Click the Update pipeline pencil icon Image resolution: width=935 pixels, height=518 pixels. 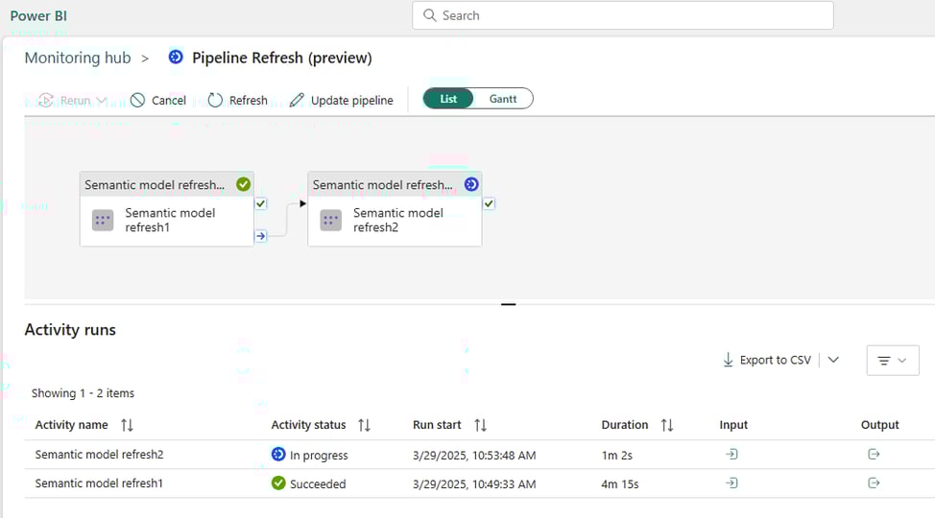(x=297, y=100)
